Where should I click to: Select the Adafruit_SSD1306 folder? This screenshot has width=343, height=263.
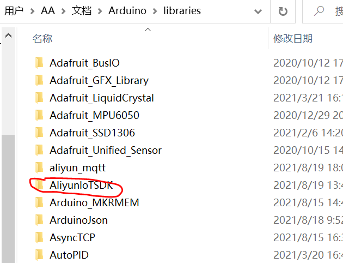click(x=92, y=133)
